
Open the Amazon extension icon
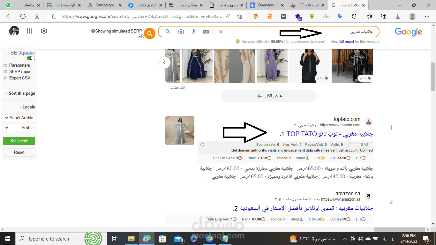270,16
